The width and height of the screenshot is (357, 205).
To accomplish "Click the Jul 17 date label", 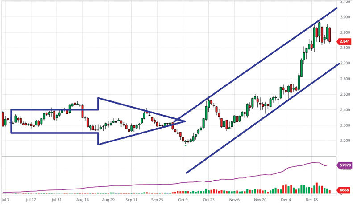I will pos(31,200).
